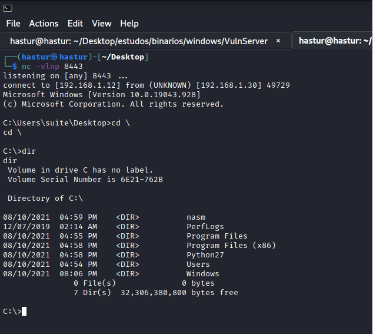Switch to the VulnServer terminal tab

[138, 41]
